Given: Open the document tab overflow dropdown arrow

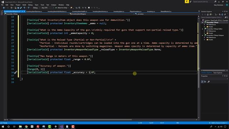Looking at the screenshot, I should pyautogui.click(x=199, y=11).
